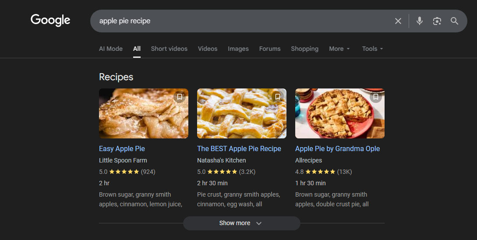The image size is (477, 240).
Task: Open search by image camera icon
Action: [437, 21]
